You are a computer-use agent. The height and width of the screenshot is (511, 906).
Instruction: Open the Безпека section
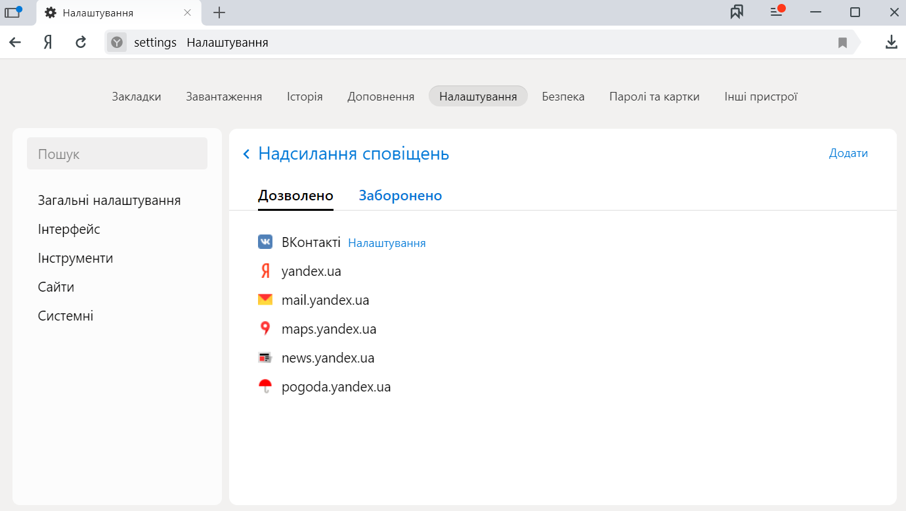click(563, 97)
